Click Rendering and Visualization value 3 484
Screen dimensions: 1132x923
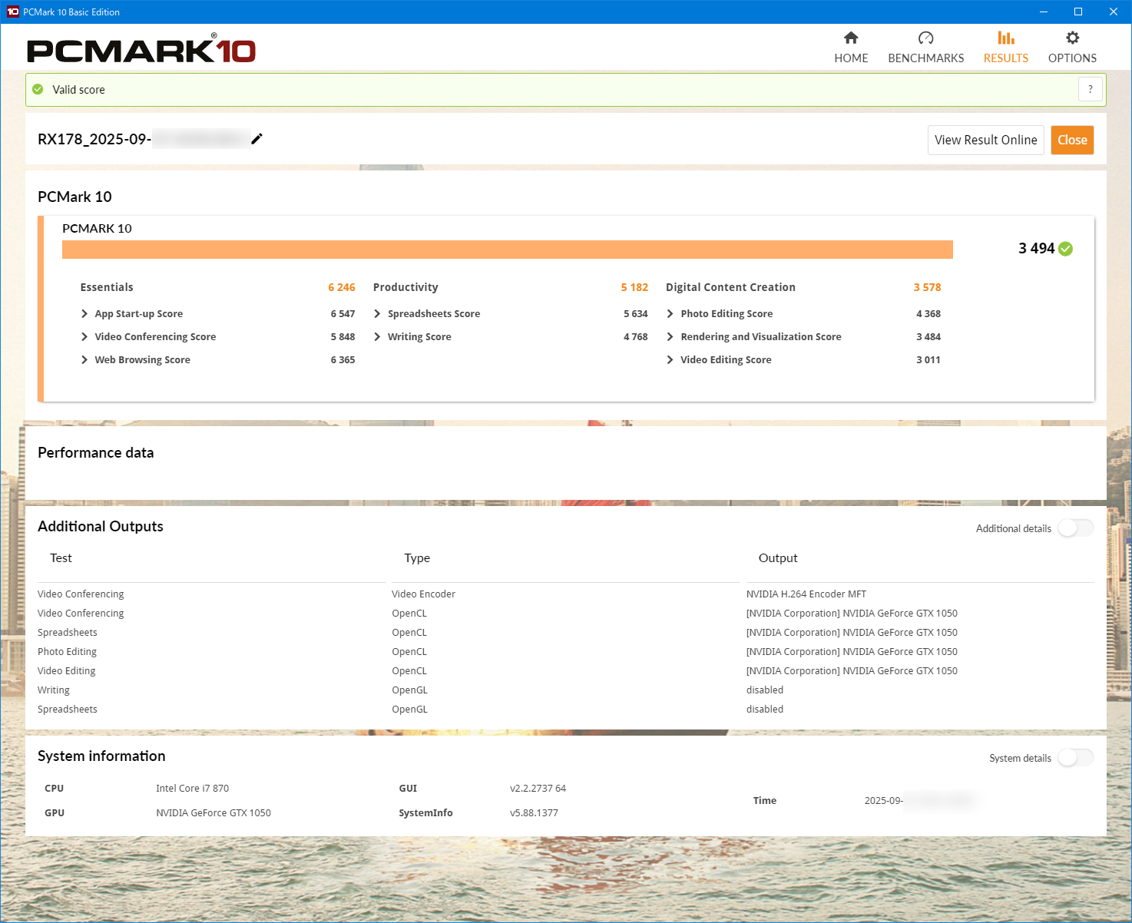[928, 337]
